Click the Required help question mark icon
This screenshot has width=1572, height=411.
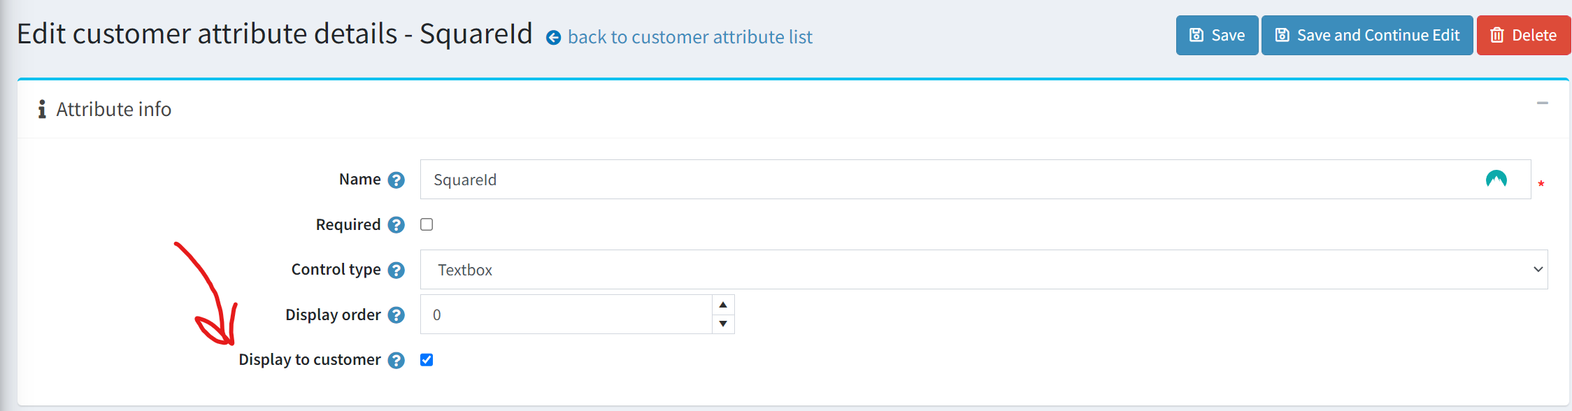[396, 225]
